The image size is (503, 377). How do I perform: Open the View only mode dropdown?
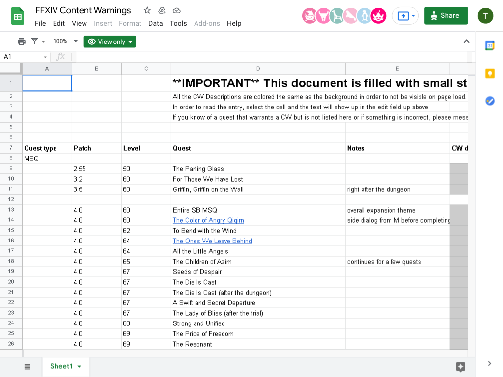(110, 42)
